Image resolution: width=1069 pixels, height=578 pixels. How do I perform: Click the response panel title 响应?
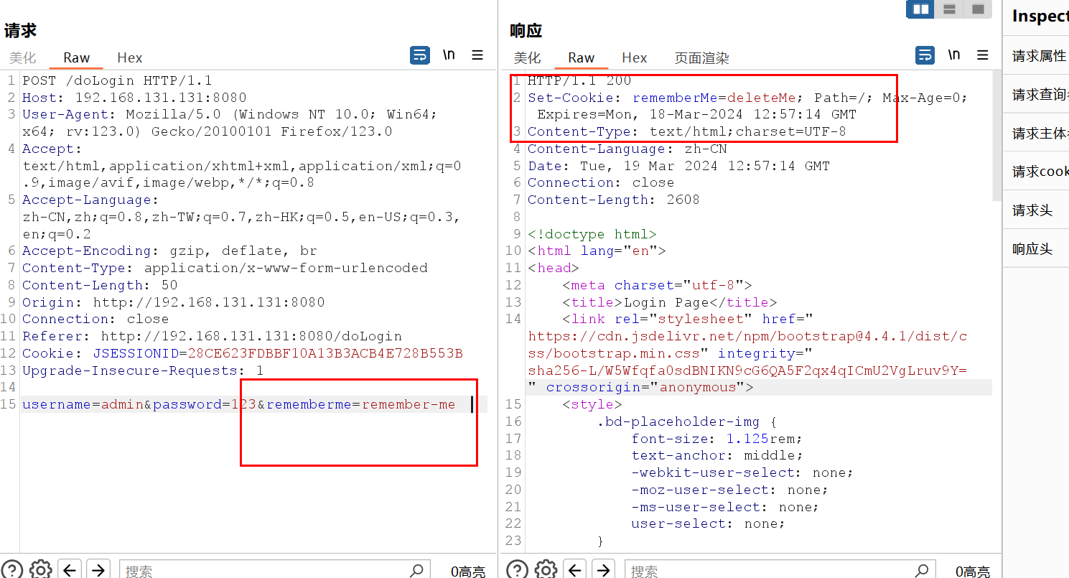[x=526, y=31]
